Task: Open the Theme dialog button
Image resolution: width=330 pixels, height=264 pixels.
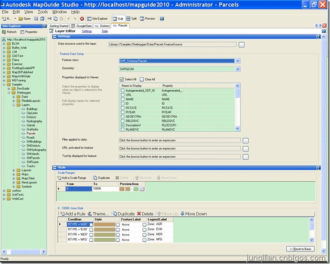Action: coord(98,214)
